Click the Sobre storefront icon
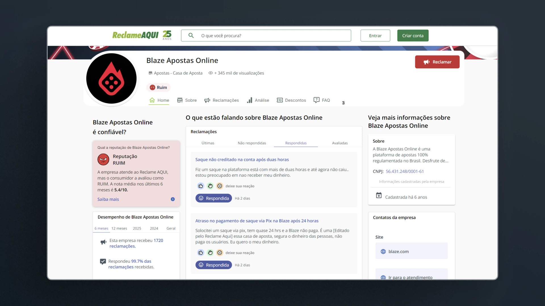The image size is (545, 306). click(180, 100)
